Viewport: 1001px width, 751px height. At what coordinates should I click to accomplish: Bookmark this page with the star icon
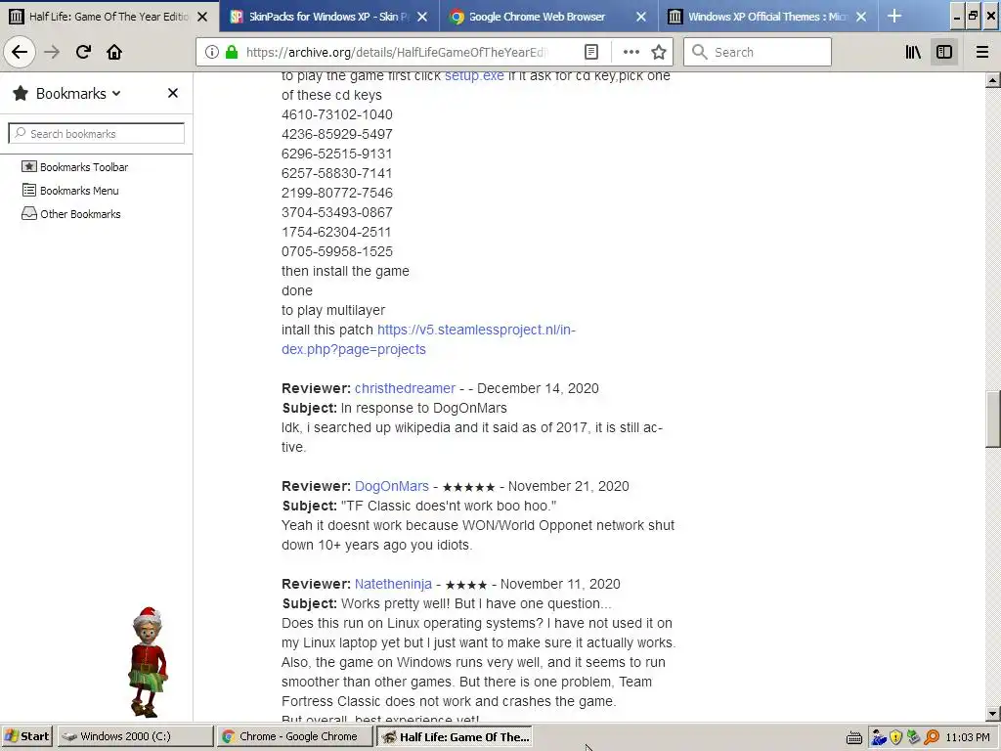659,53
